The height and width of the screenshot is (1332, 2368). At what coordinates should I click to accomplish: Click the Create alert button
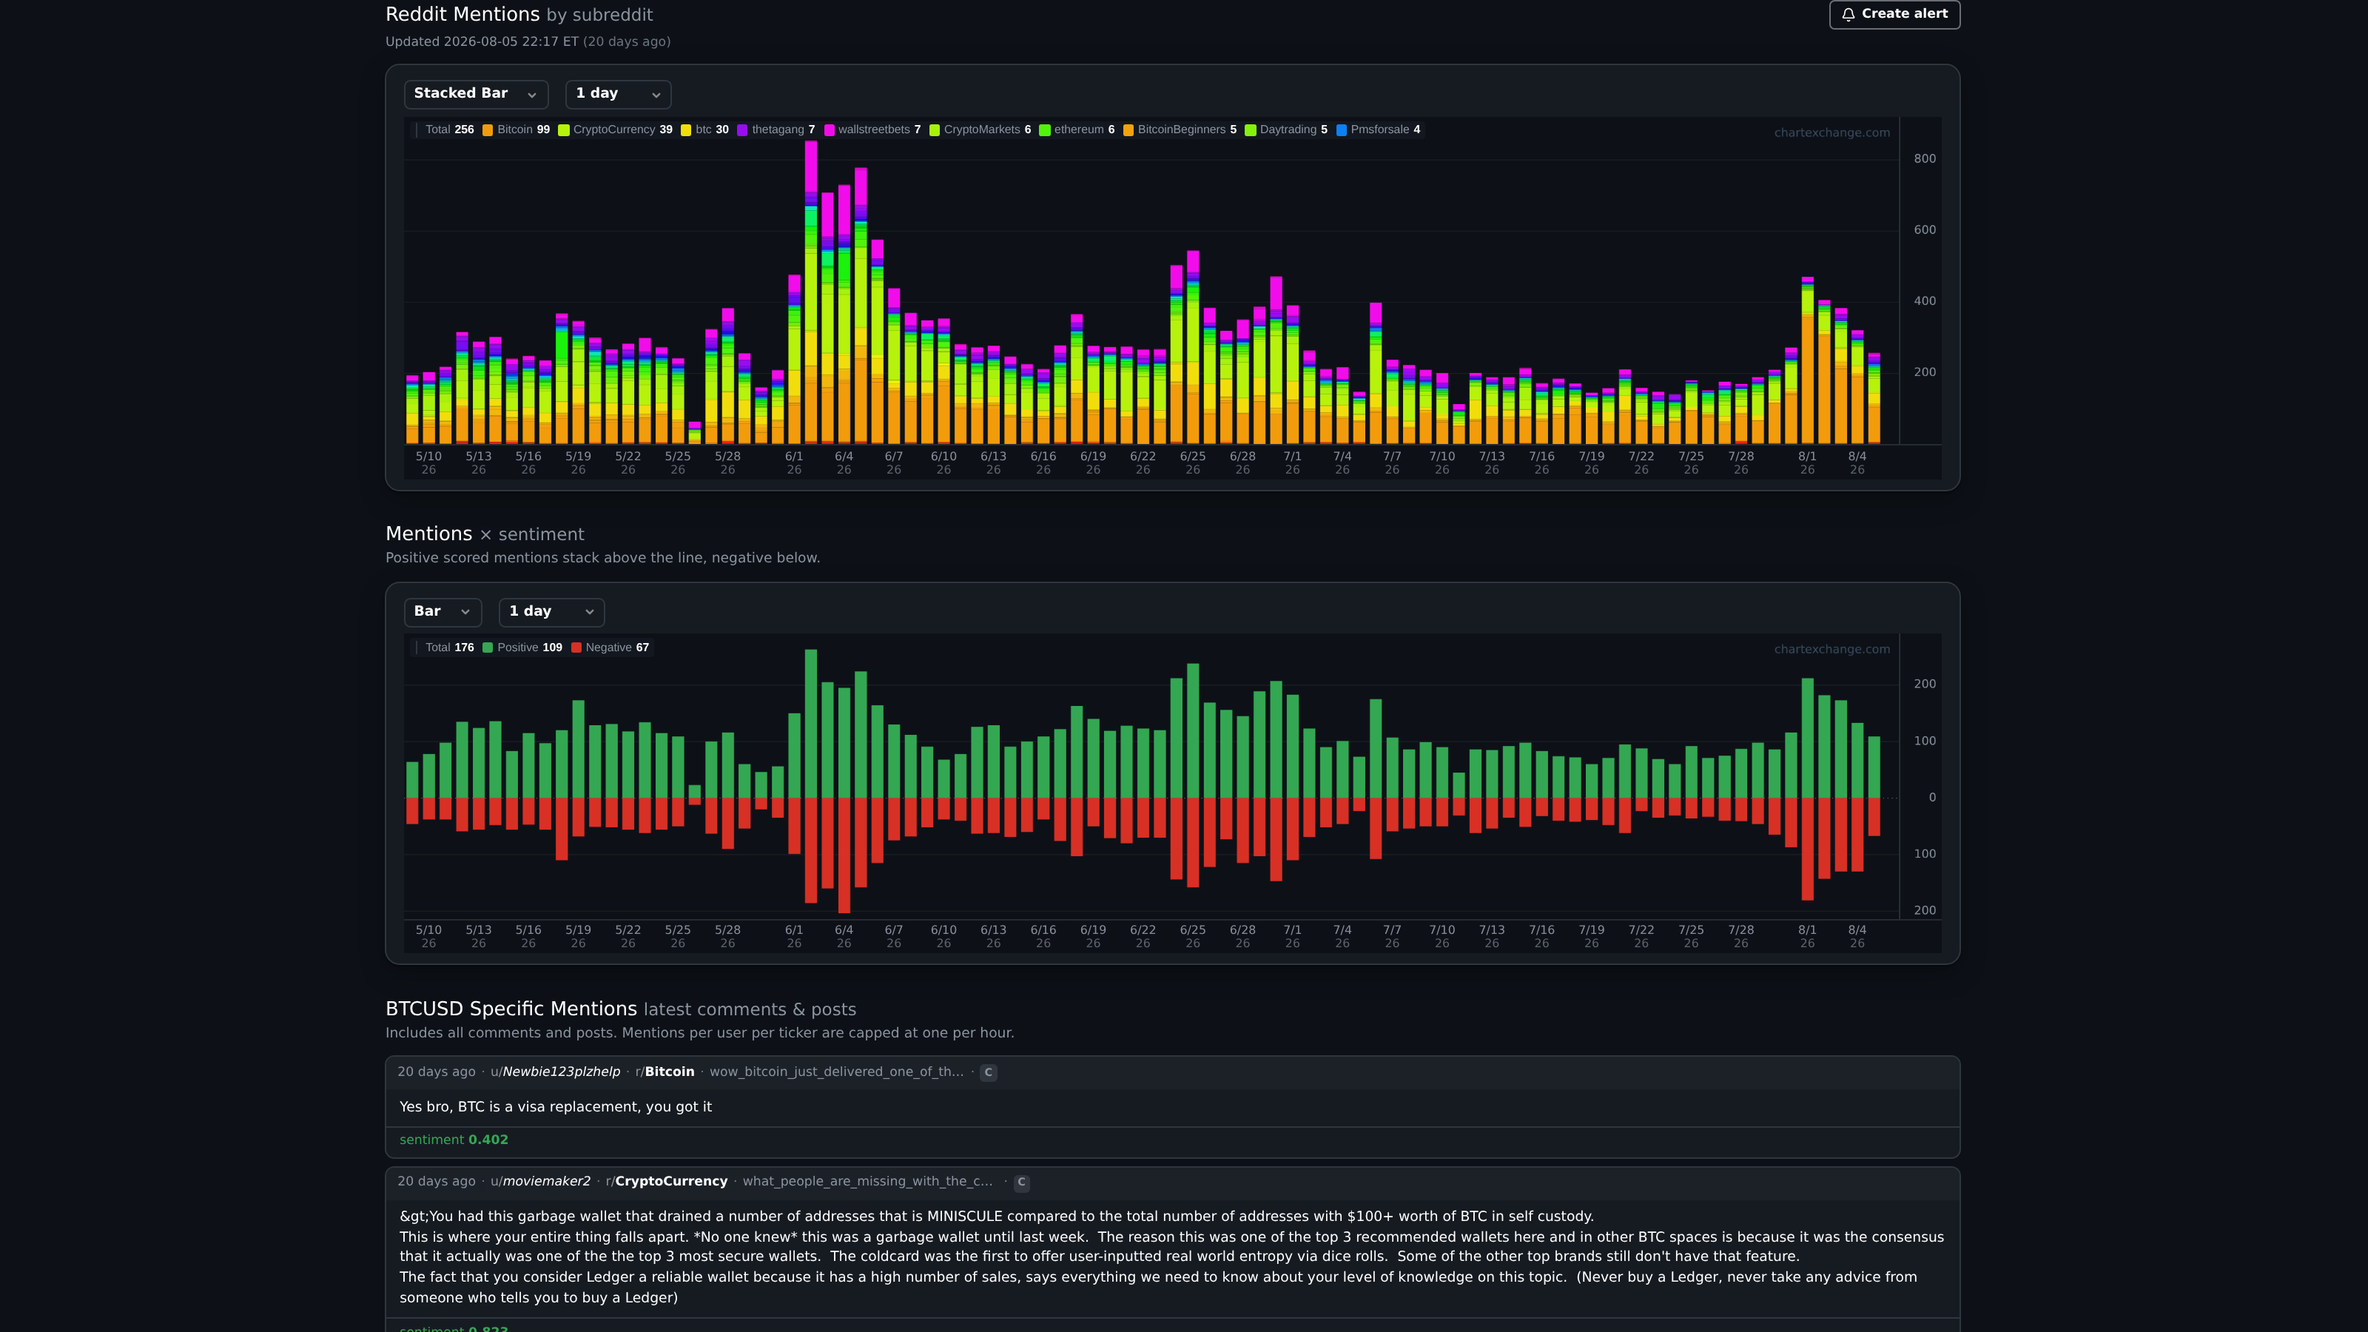1894,14
